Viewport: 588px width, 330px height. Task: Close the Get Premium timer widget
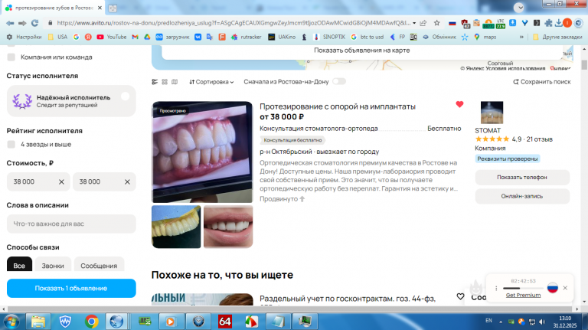point(565,288)
